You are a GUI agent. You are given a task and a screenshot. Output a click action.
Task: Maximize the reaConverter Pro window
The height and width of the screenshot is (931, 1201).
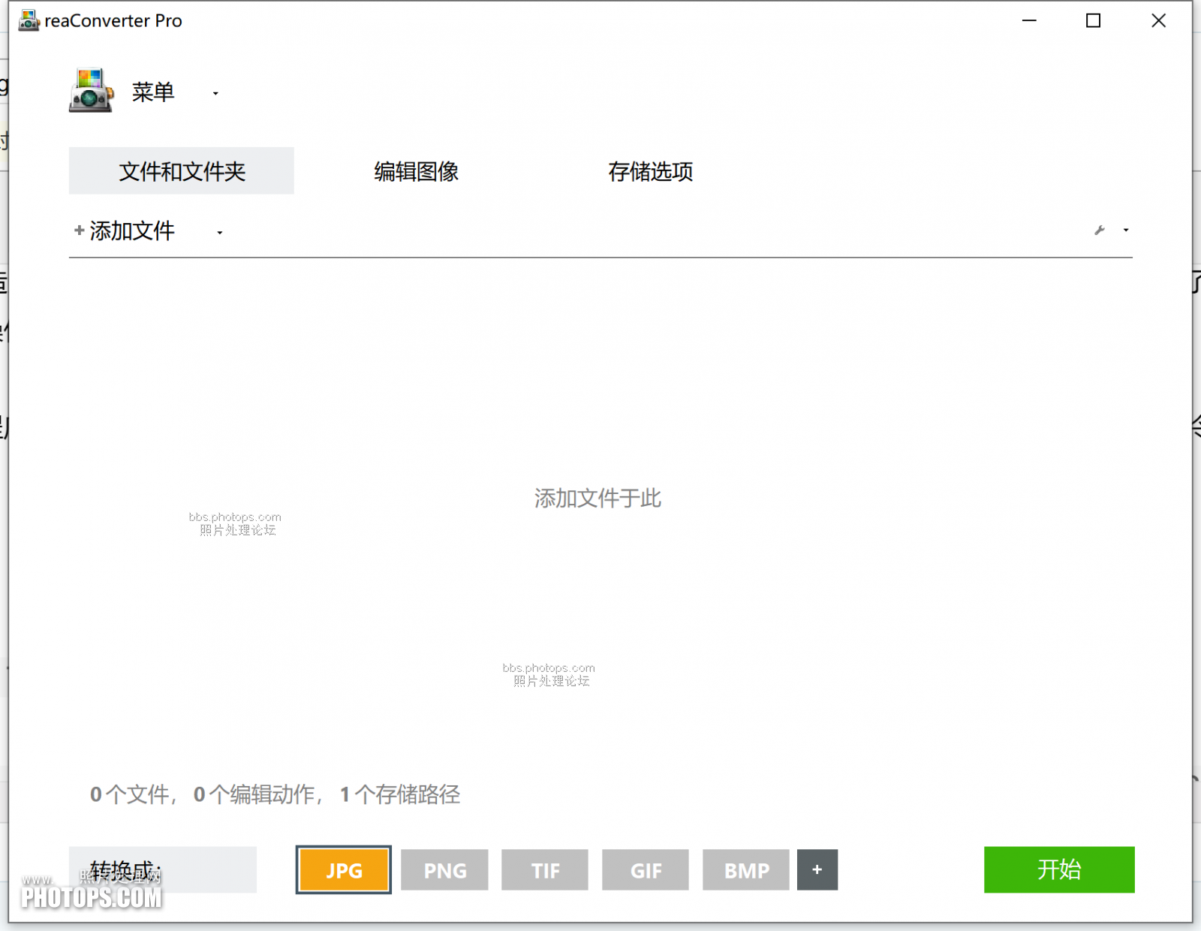[x=1094, y=21]
